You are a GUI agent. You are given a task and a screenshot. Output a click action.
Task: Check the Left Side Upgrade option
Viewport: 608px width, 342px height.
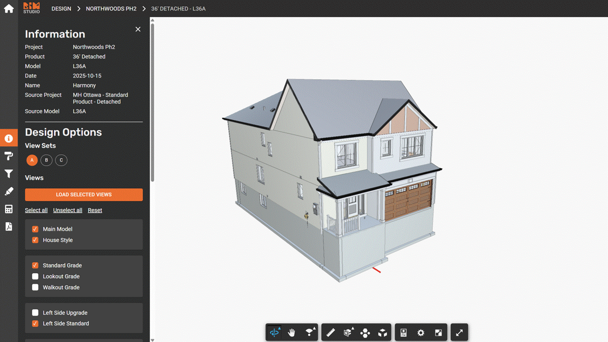(35, 313)
